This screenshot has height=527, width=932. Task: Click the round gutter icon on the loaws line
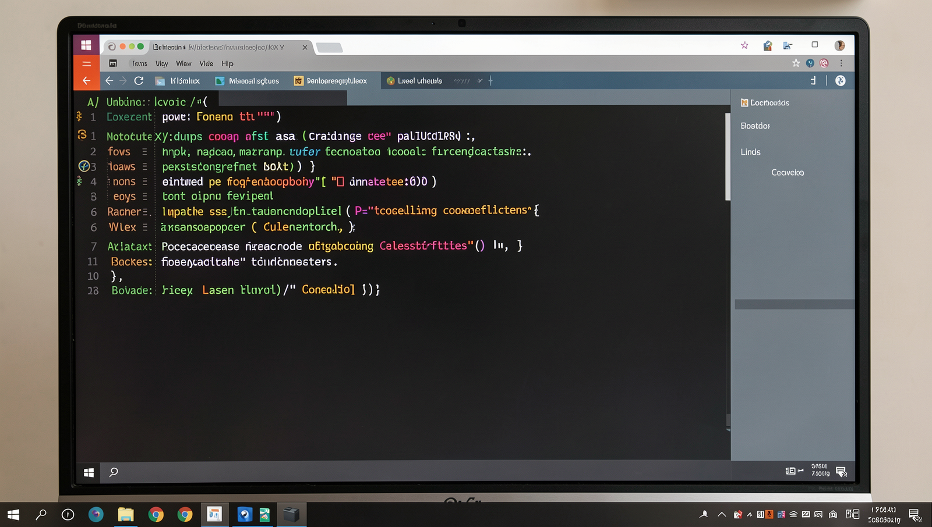point(84,166)
